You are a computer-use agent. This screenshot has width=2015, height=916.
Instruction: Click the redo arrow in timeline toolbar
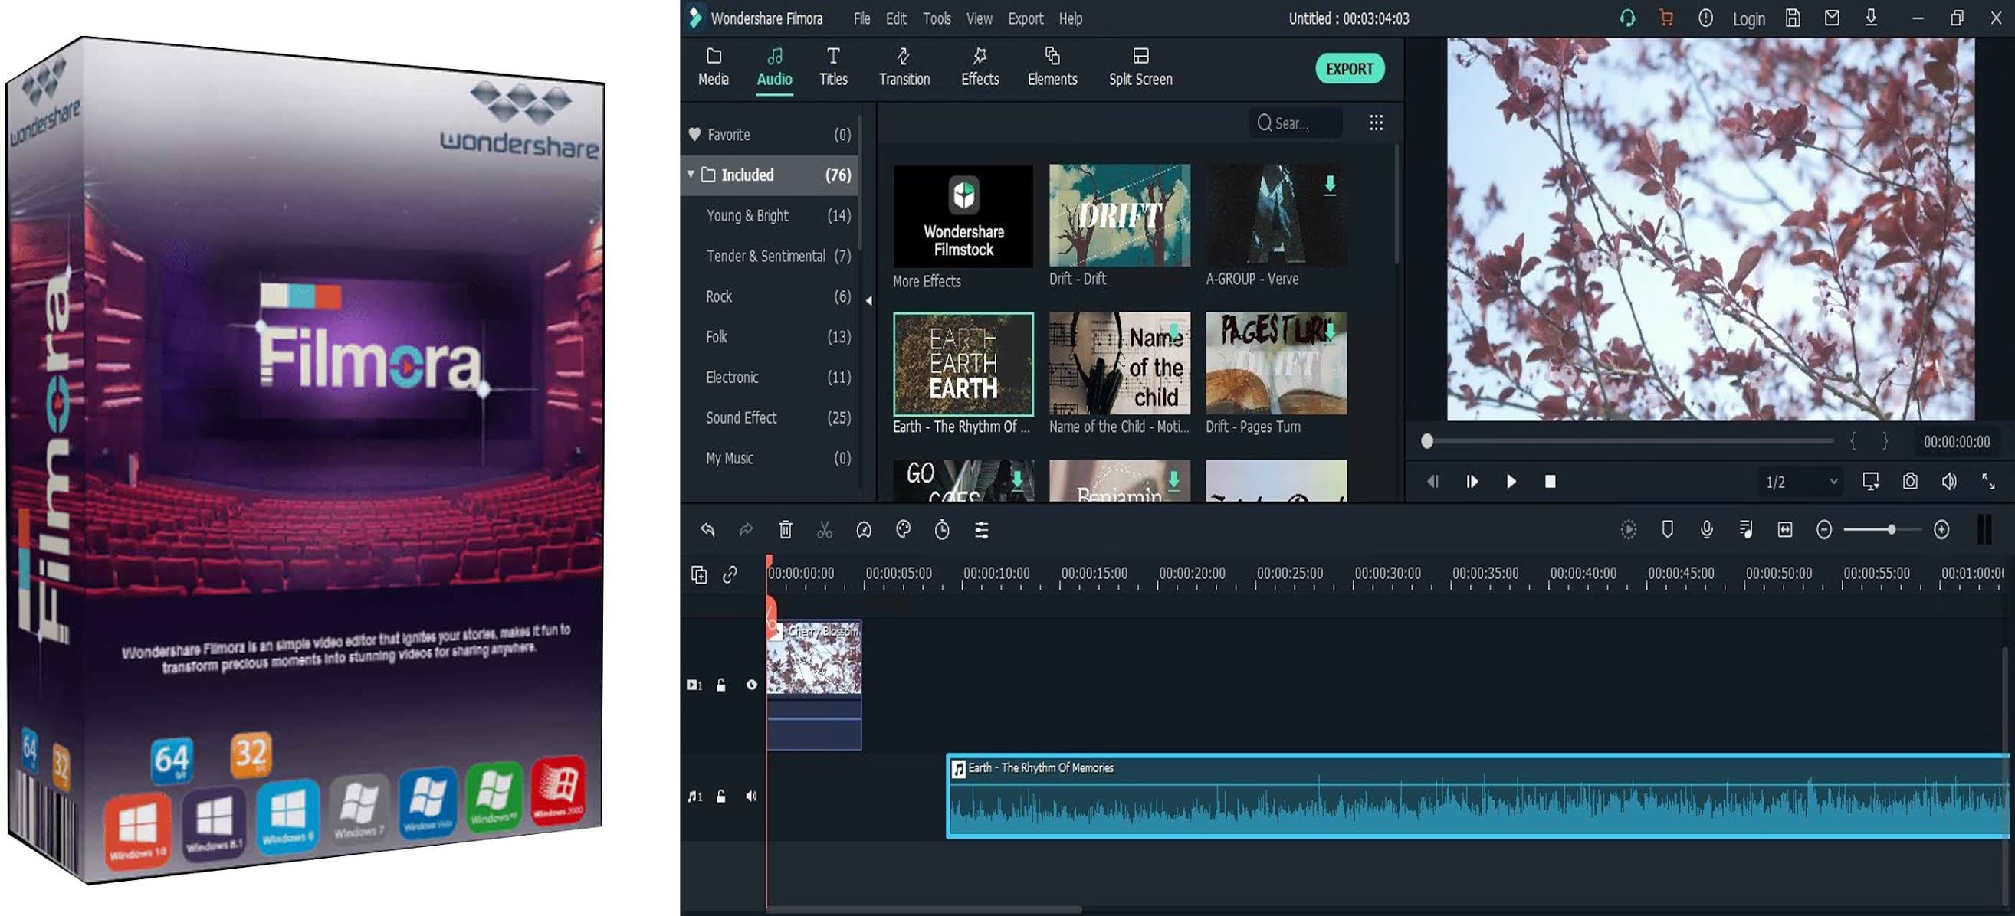coord(746,530)
